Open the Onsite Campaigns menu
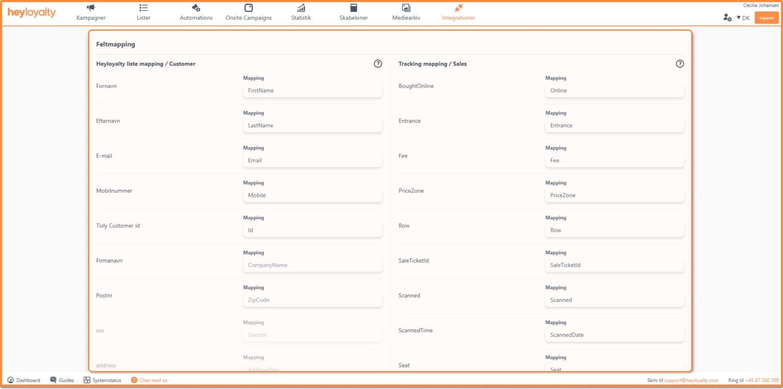 [248, 12]
